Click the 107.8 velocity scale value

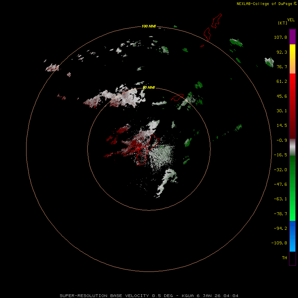click(280, 37)
